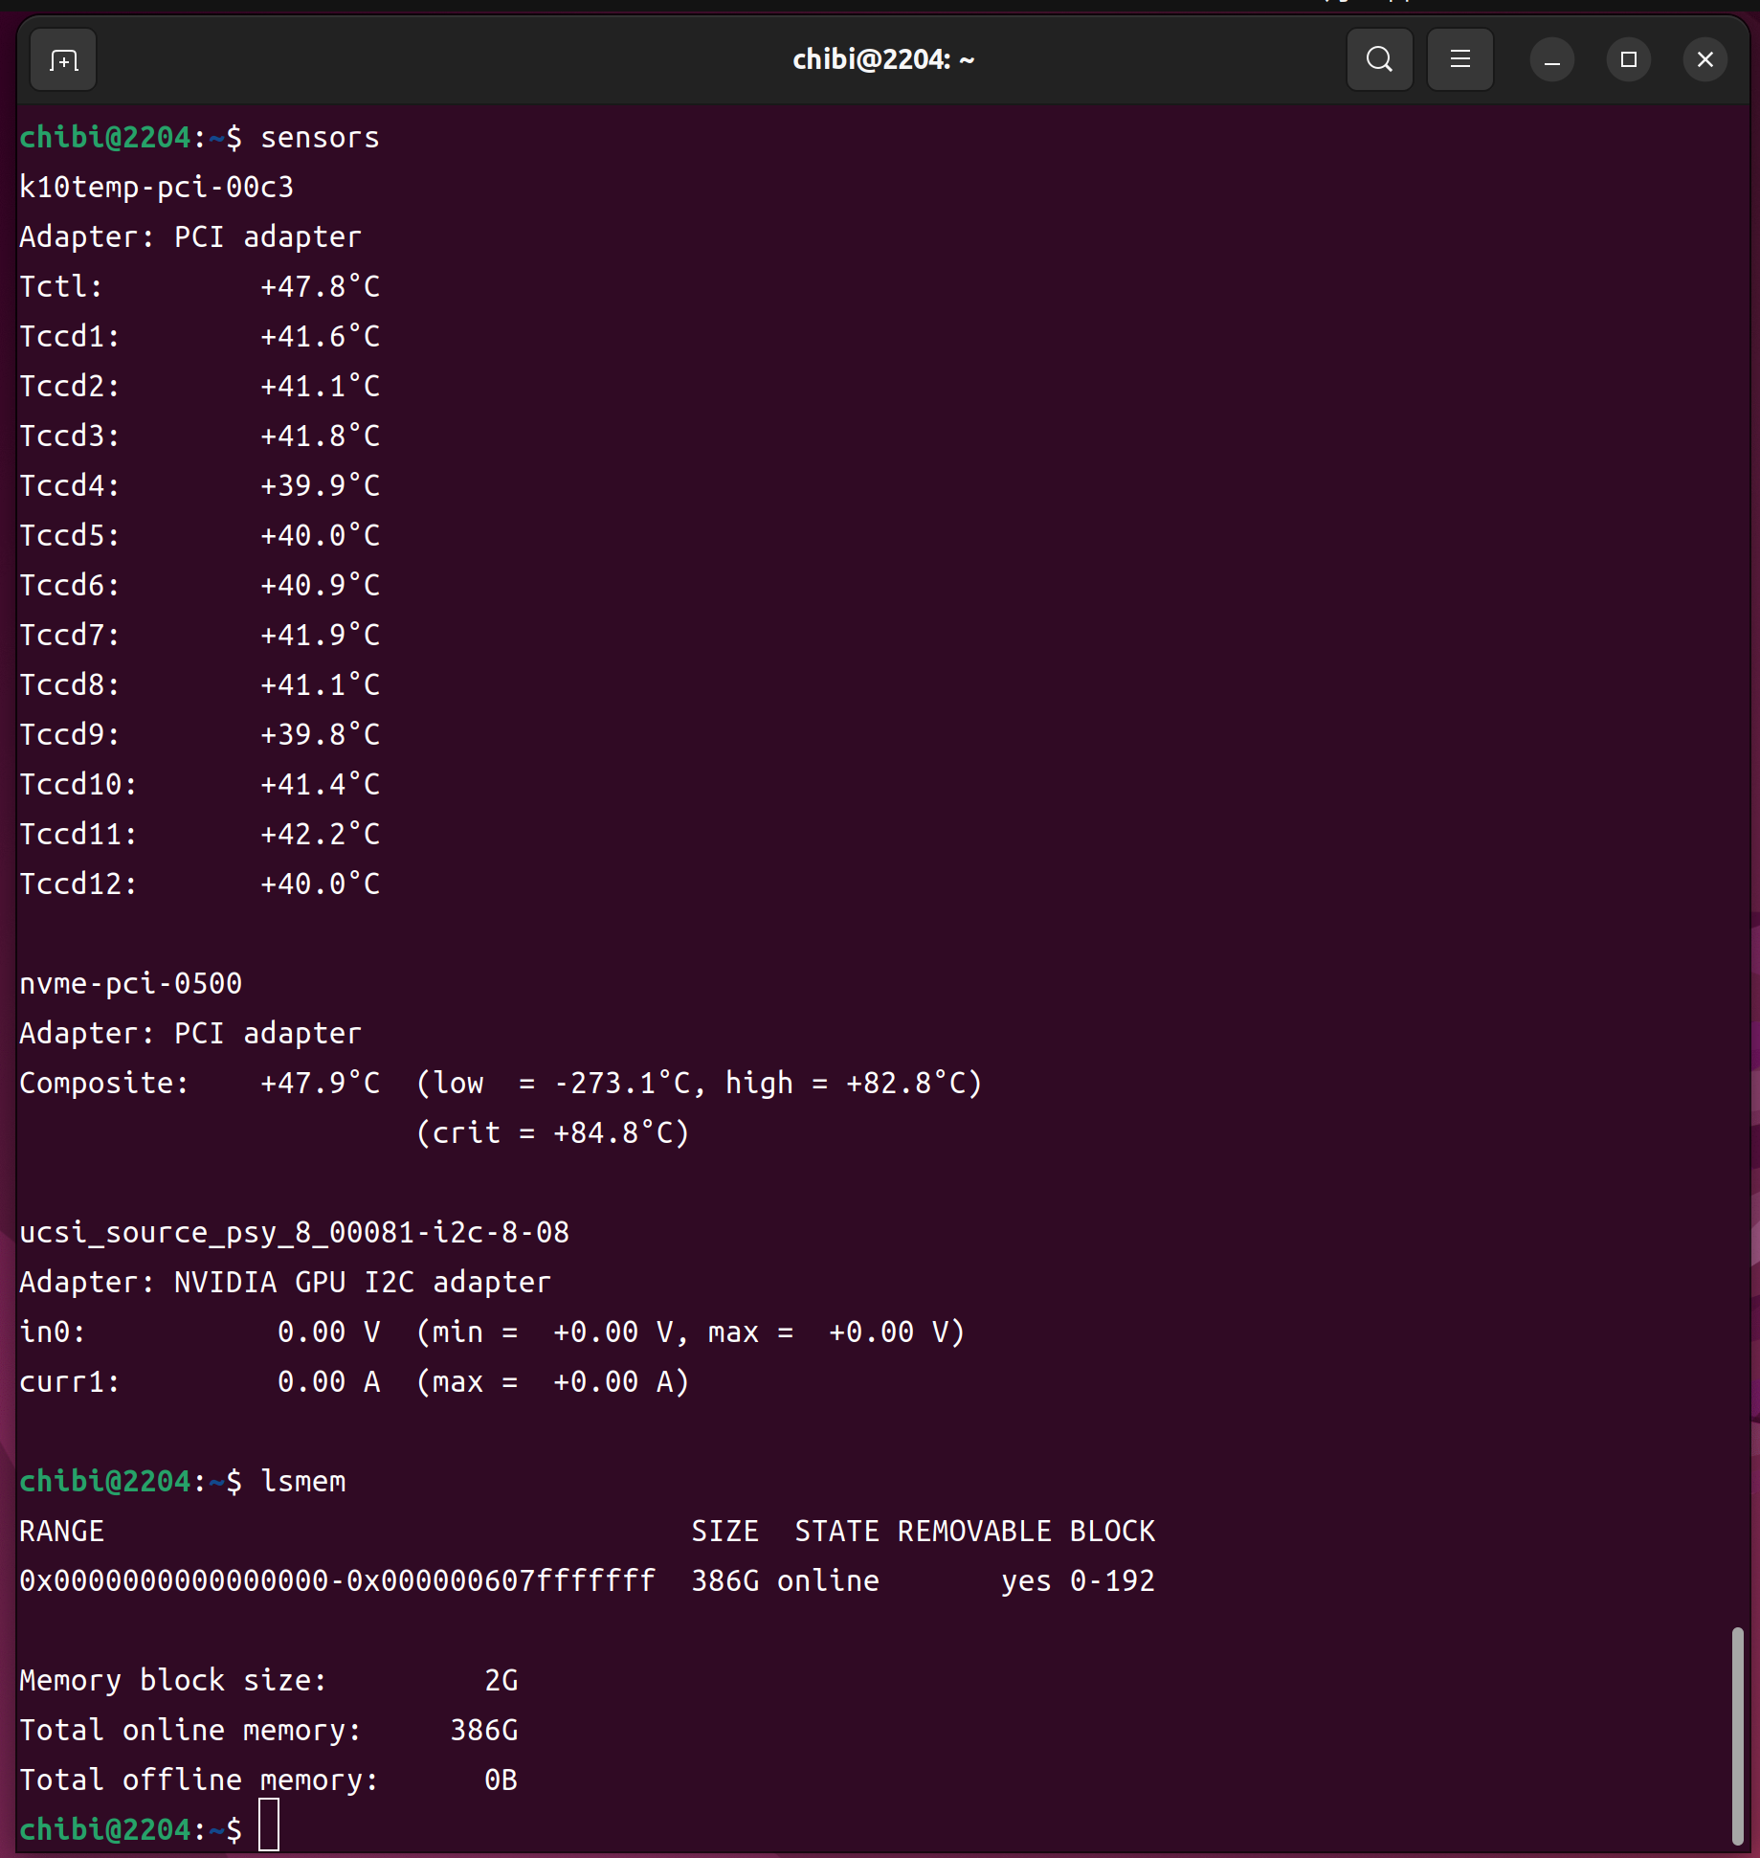Click the search magnifier icon

[1379, 59]
